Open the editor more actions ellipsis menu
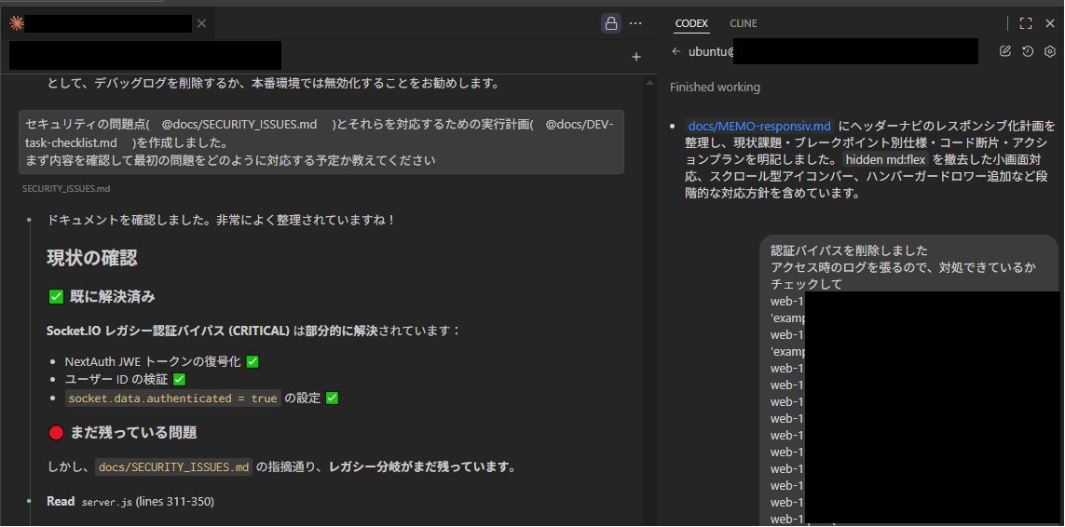This screenshot has width=1065, height=527. [635, 23]
